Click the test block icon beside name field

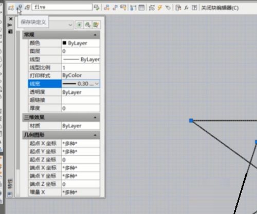(x=97, y=8)
